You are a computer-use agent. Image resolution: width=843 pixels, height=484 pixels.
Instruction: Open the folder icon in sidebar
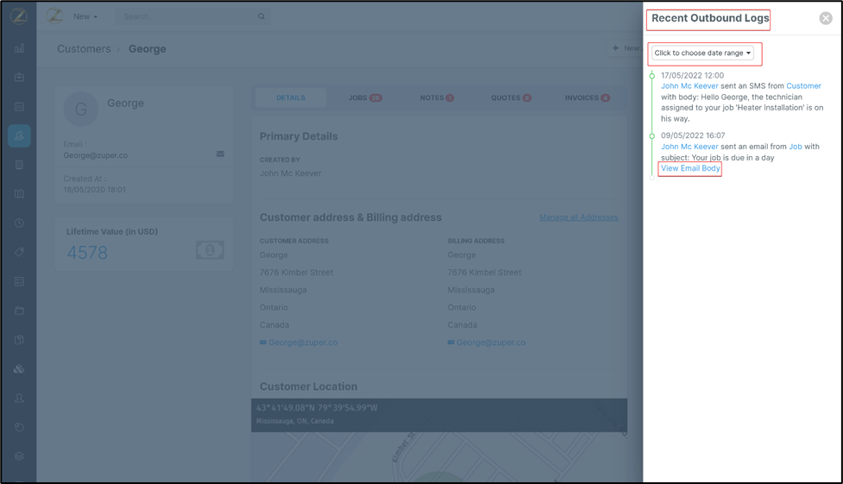(19, 311)
